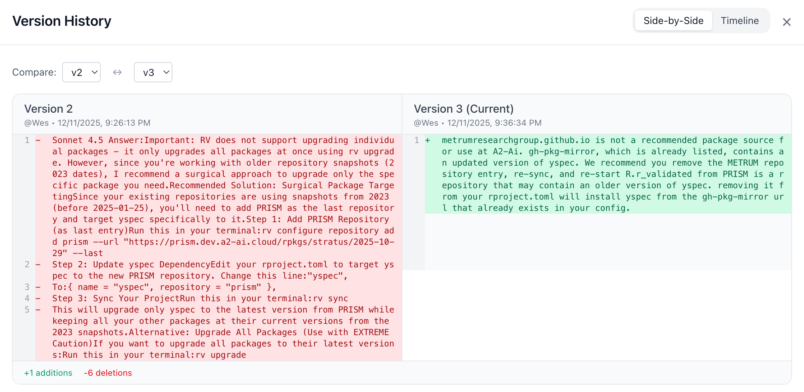Click the swap arrows between version selectors
Image resolution: width=804 pixels, height=392 pixels.
coord(117,72)
